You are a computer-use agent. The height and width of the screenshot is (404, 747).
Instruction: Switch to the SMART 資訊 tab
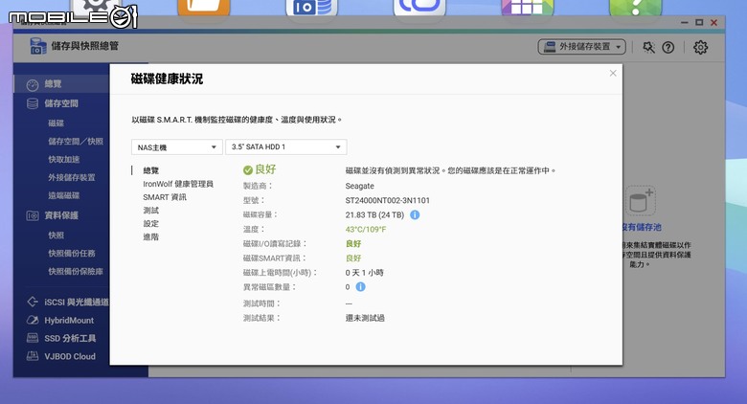click(165, 197)
